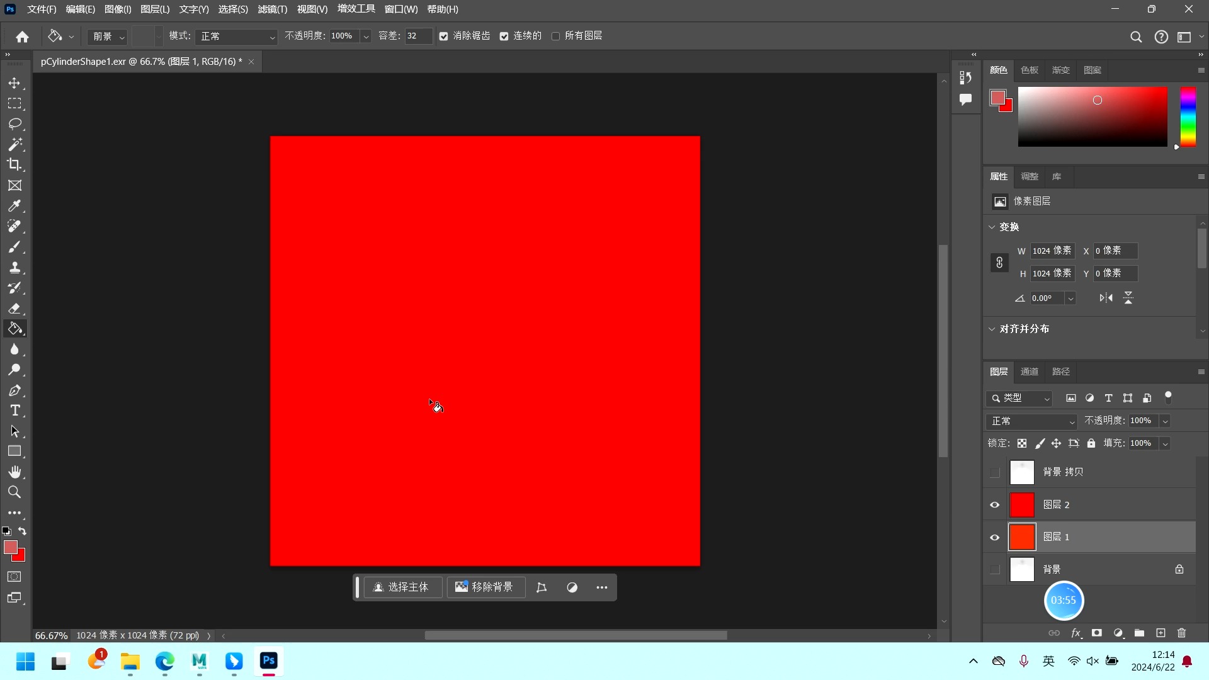Screen dimensions: 1209x680
Task: Add a layer mask
Action: click(x=1097, y=633)
